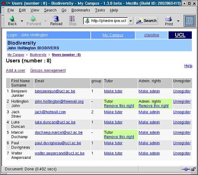
Task: Open the Print options dropdown arrow
Action: [178, 21]
